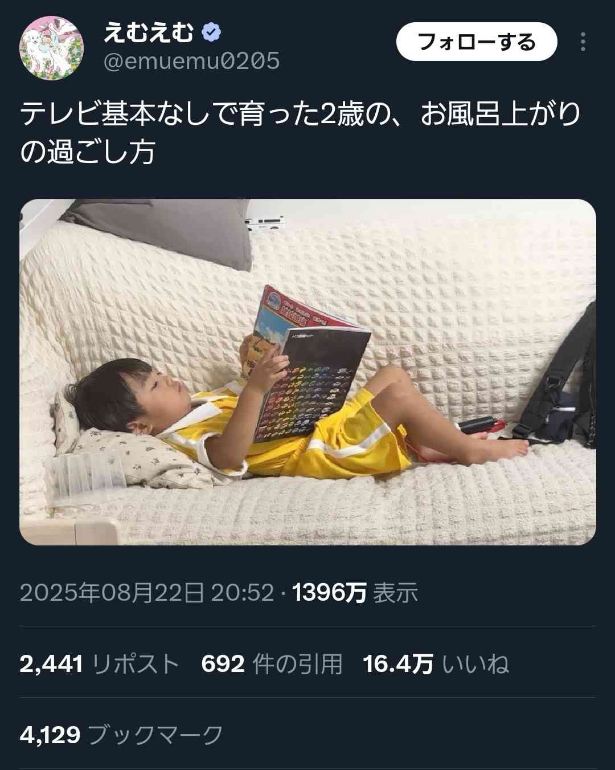Screen dimensions: 615x770
Task: Tap the ブックマーク label
Action: coord(155,735)
